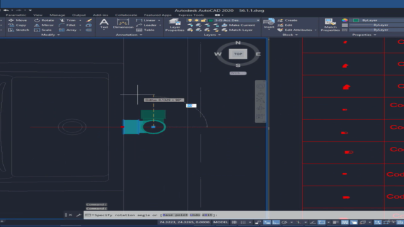Toggle grid display in status bar

[x=234, y=222]
